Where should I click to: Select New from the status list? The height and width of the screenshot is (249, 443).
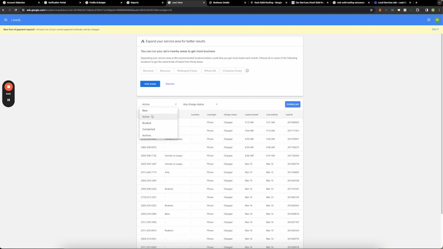[159, 111]
